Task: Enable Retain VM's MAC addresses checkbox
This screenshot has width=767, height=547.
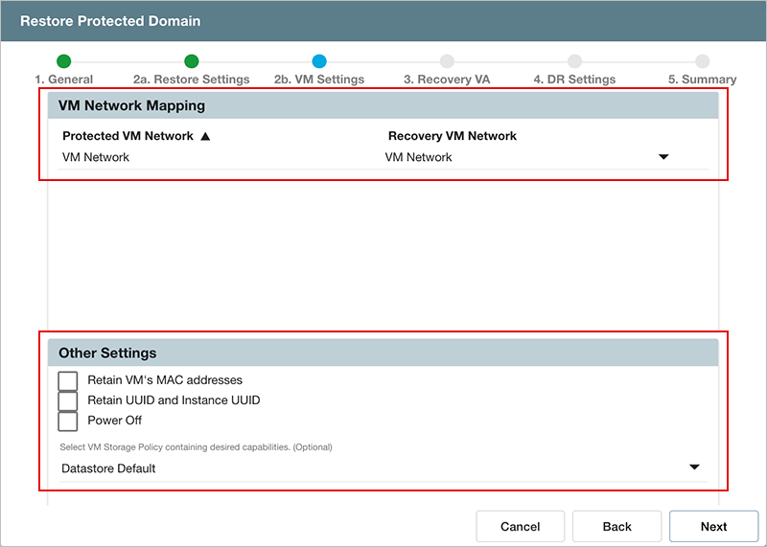Action: coord(68,380)
